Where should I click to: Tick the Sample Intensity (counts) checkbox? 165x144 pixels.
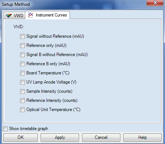(x=22, y=91)
